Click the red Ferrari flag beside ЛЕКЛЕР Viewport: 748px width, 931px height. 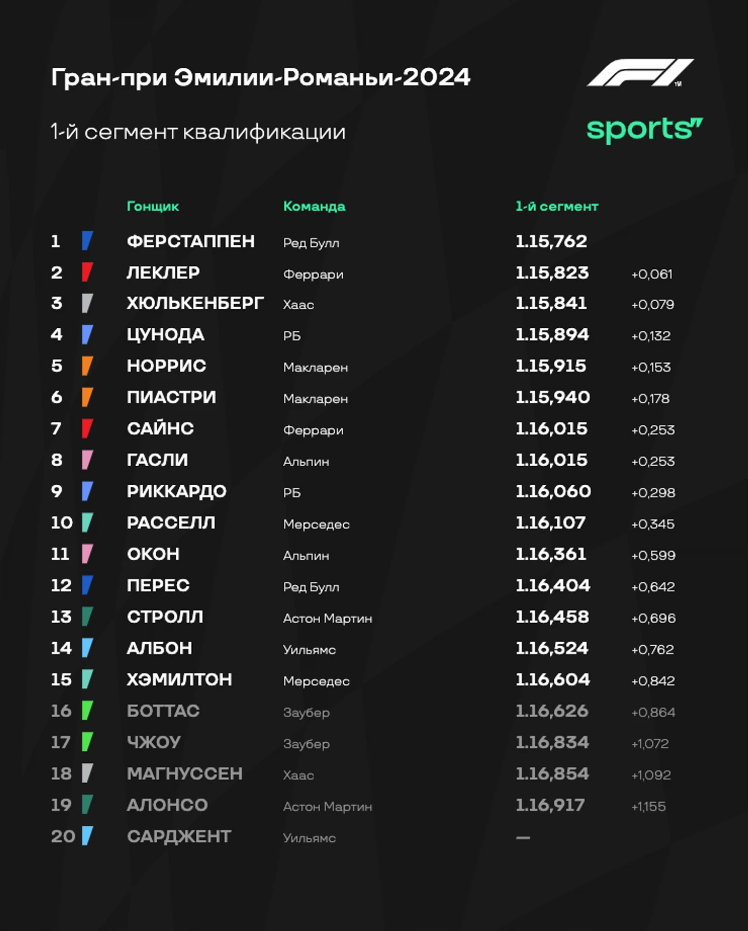pos(87,272)
